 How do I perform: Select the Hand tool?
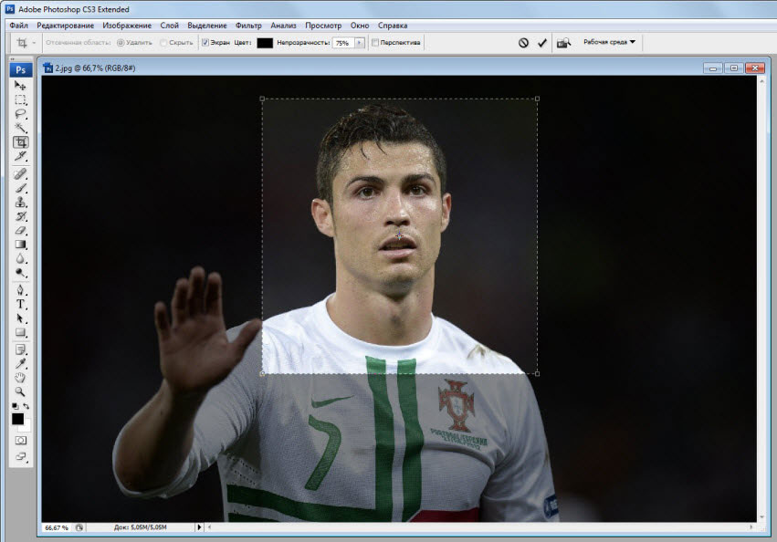(20, 378)
